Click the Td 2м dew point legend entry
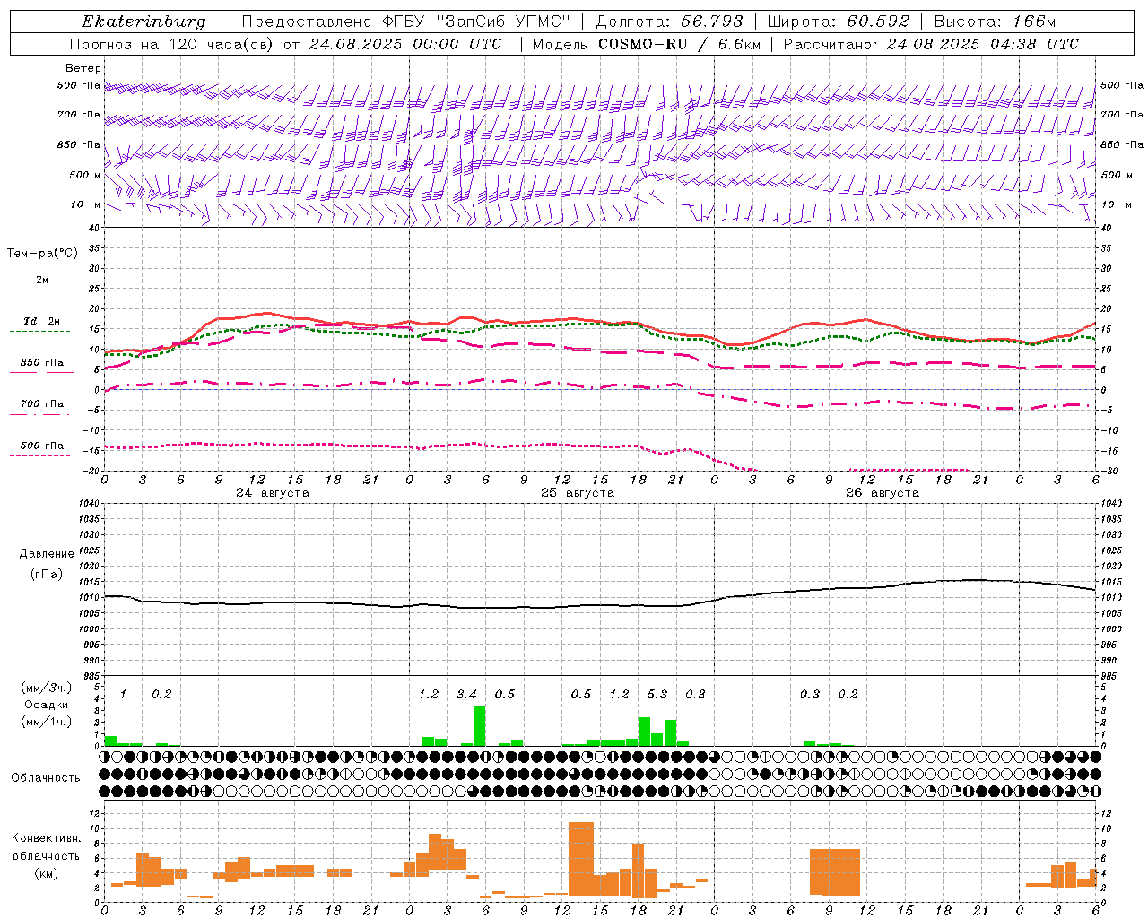The width and height of the screenshot is (1148, 918). 41,321
